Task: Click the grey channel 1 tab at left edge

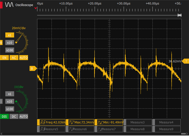Action: point(1,101)
